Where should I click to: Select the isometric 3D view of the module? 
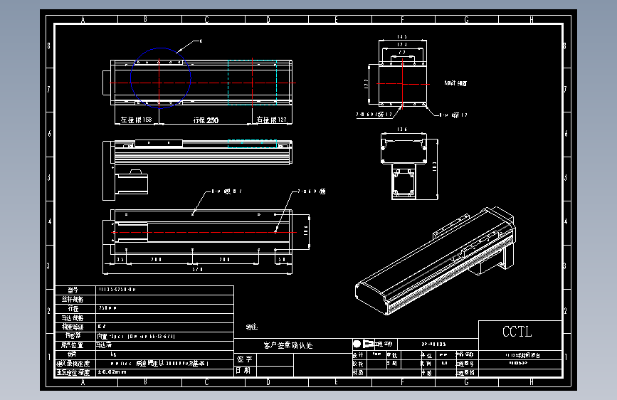point(435,260)
